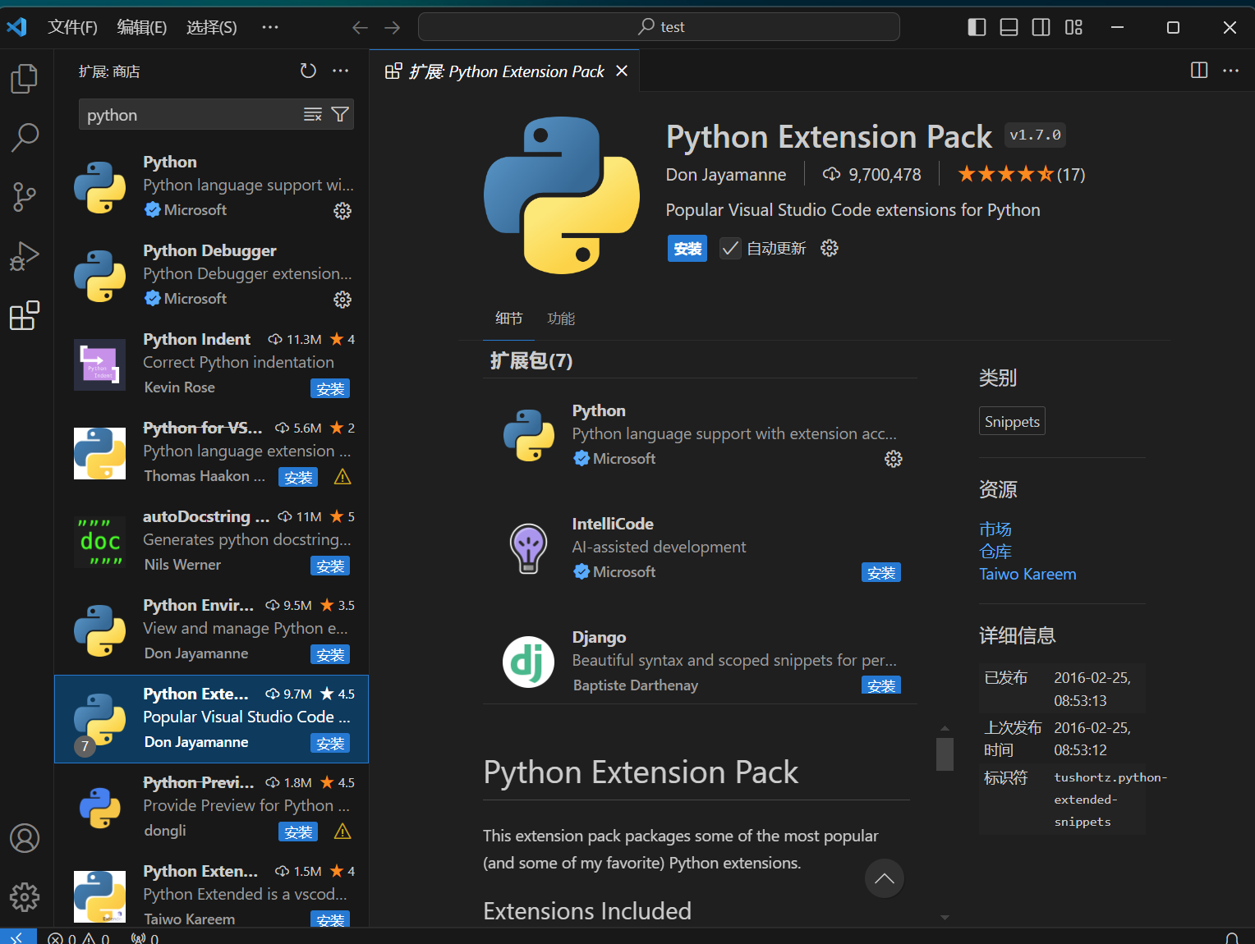This screenshot has width=1255, height=944.
Task: Install the autoDocstring extension
Action: pos(330,566)
